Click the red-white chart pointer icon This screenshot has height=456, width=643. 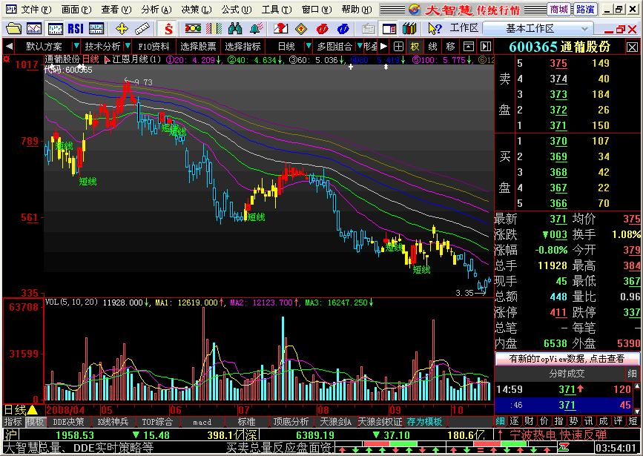[x=107, y=60]
